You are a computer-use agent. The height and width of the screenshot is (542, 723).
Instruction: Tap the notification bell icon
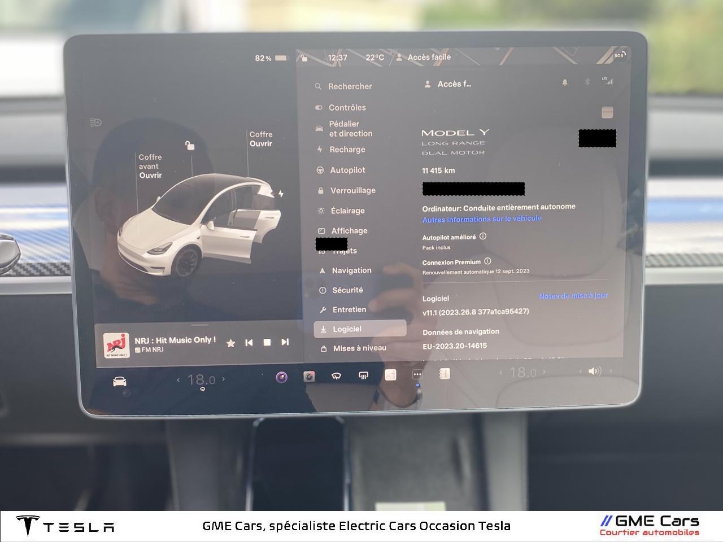click(564, 82)
